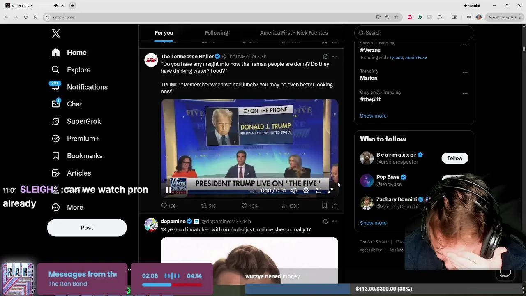Open the #thepitt trending topic
The image size is (526, 296).
point(370,99)
